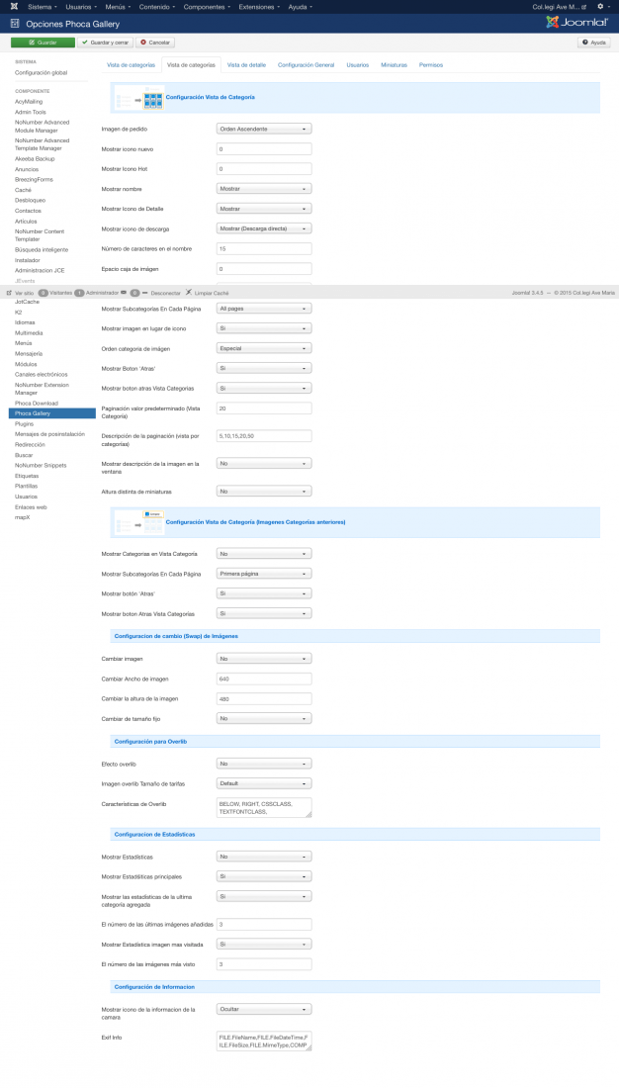Image resolution: width=619 pixels, height=1088 pixels.
Task: Open Altura distinta de miniaturas dropdown
Action: (264, 492)
